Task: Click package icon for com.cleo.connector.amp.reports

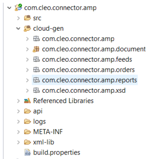Action: click(x=37, y=80)
